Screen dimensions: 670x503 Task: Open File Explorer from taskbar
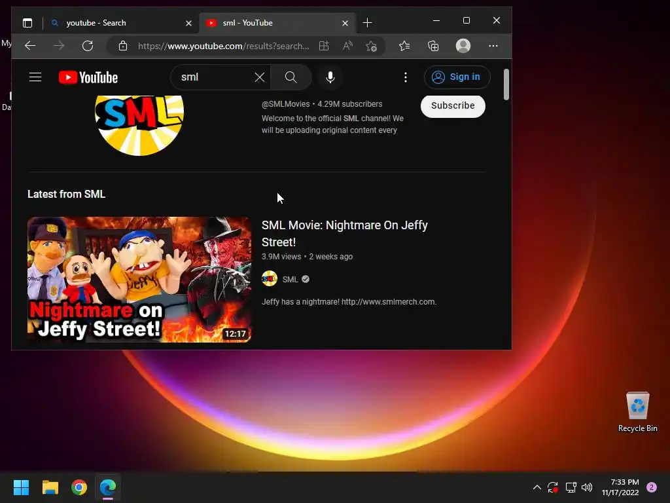pos(50,487)
